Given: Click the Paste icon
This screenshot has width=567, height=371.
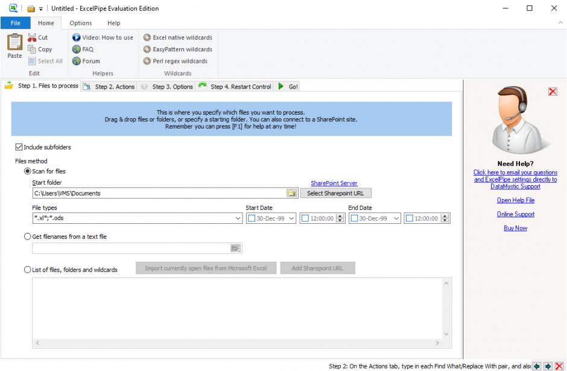Looking at the screenshot, I should (x=14, y=42).
